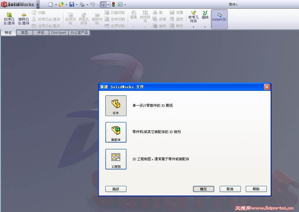299x212 pixels.
Task: Expand the Fillet dropdown arrow
Action: 133,27
